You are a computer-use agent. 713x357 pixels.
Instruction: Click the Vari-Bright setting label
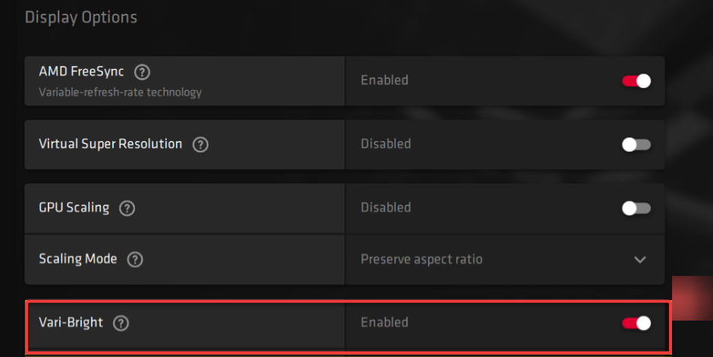point(71,322)
